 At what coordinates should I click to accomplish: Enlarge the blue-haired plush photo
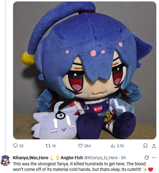point(84,70)
